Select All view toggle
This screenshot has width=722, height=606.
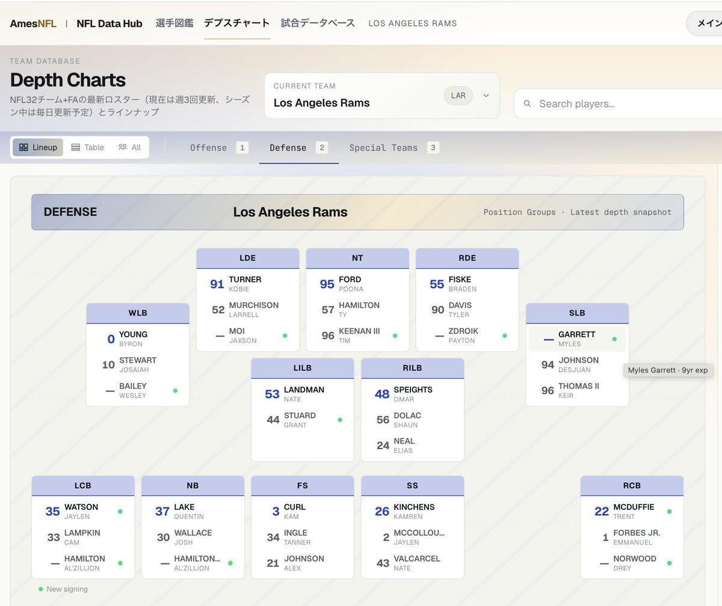pyautogui.click(x=130, y=147)
